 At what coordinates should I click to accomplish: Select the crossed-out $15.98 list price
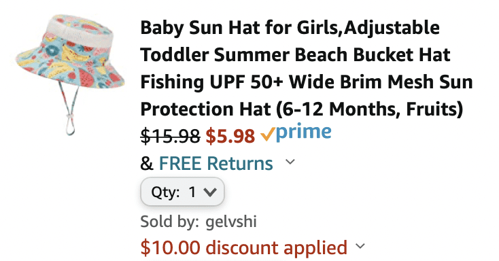(x=170, y=136)
